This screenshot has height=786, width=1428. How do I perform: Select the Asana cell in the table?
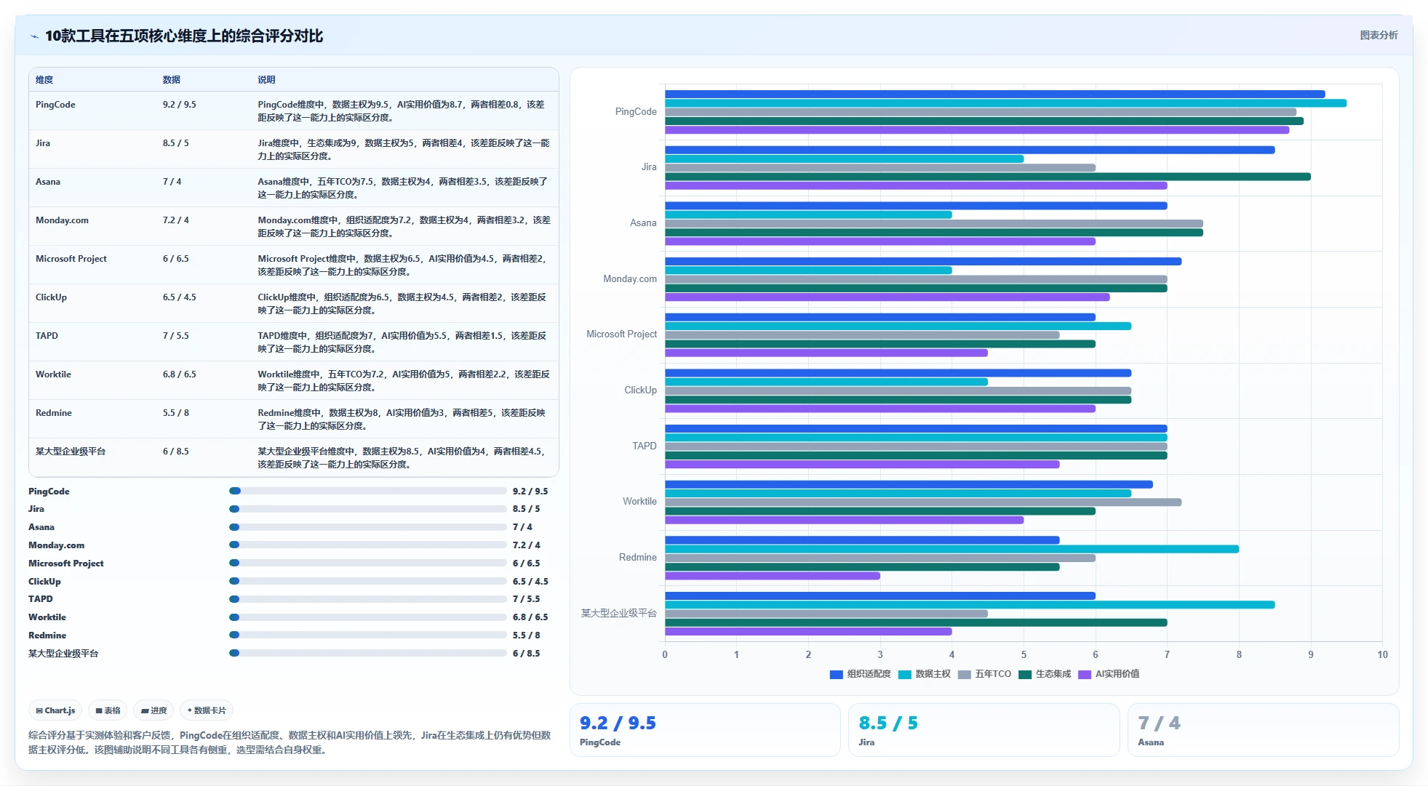point(48,182)
